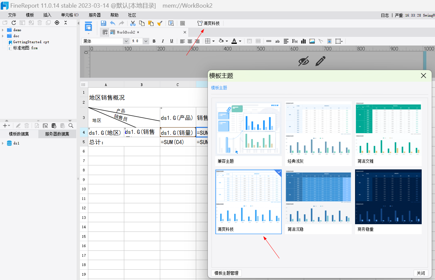
Task: Expand the ds1 dataset node
Action: [3, 143]
